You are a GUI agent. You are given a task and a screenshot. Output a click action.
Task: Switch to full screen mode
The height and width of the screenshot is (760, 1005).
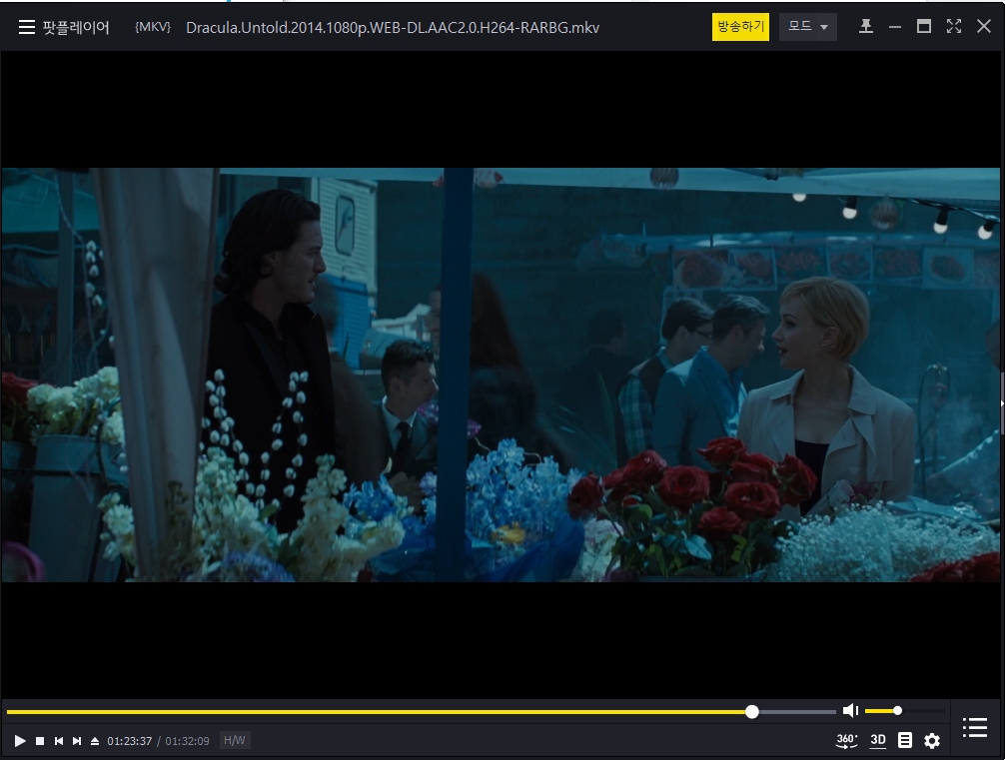(954, 26)
